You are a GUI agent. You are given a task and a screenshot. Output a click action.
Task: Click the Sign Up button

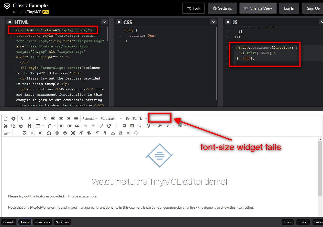pyautogui.click(x=313, y=8)
